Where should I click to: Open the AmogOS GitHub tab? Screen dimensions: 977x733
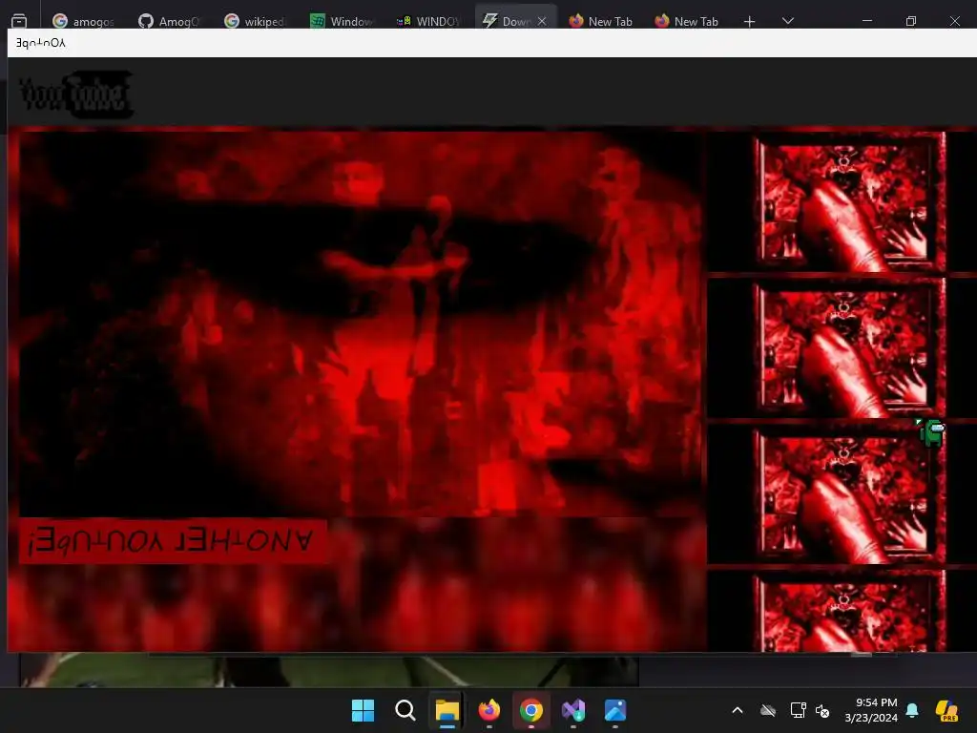pos(170,21)
